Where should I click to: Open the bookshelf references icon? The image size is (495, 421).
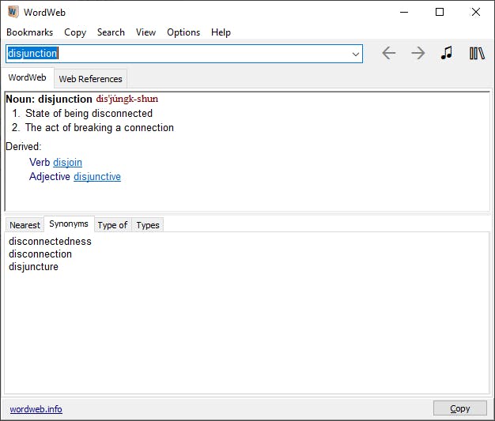[477, 53]
